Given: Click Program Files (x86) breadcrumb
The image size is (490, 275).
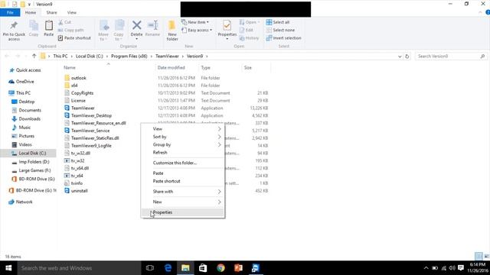Looking at the screenshot, I should 129,56.
